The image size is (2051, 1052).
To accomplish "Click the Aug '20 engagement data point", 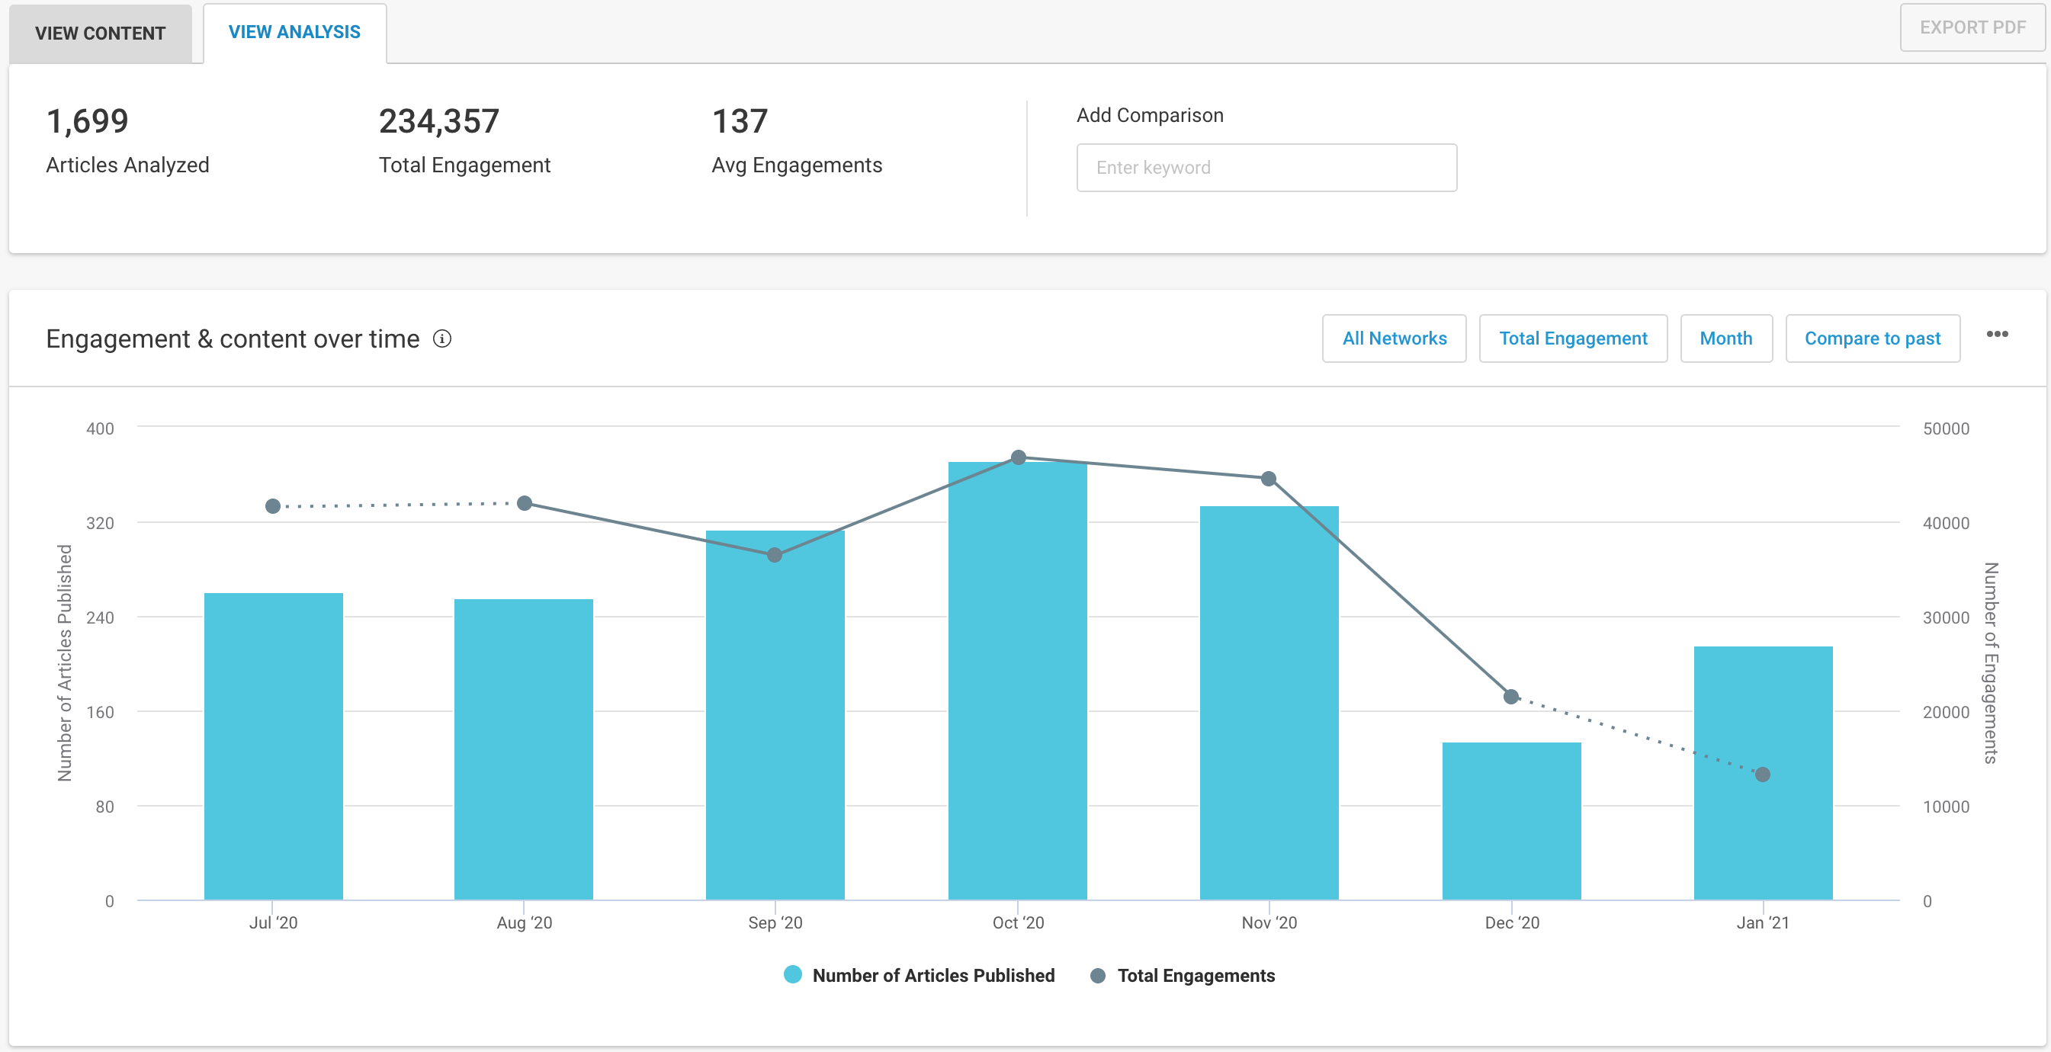I will [525, 504].
